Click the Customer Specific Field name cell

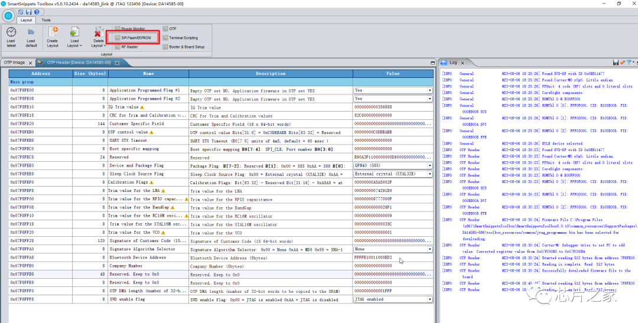[x=148, y=123]
